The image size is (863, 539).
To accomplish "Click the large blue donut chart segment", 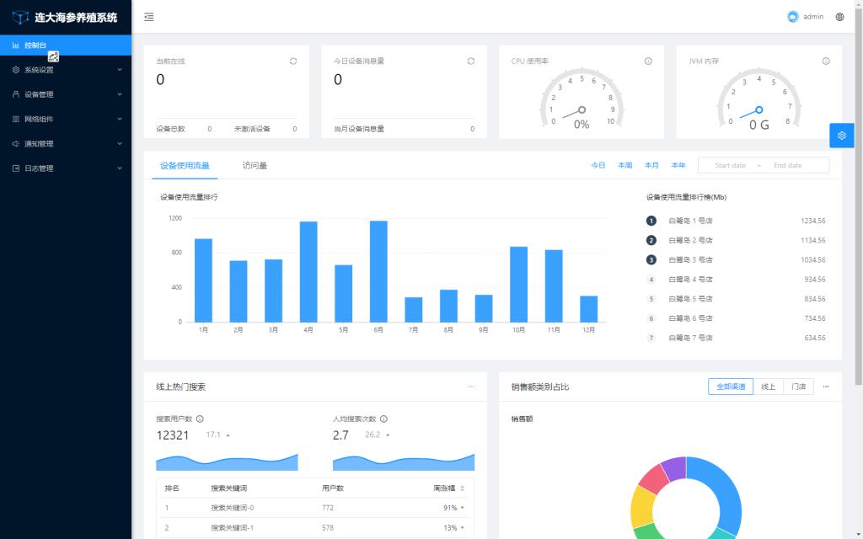I will (x=727, y=492).
